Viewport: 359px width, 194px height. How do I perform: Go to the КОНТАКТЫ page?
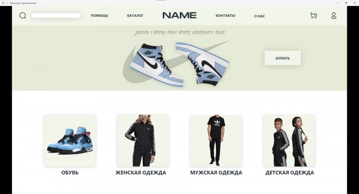225,16
